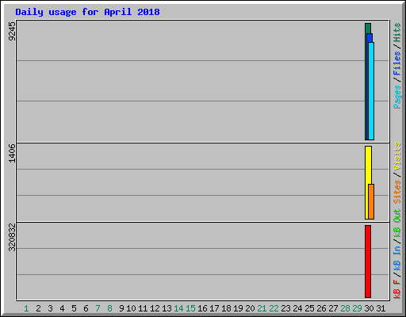Click day 8 on the x-axis
The height and width of the screenshot is (317, 406).
click(x=109, y=308)
